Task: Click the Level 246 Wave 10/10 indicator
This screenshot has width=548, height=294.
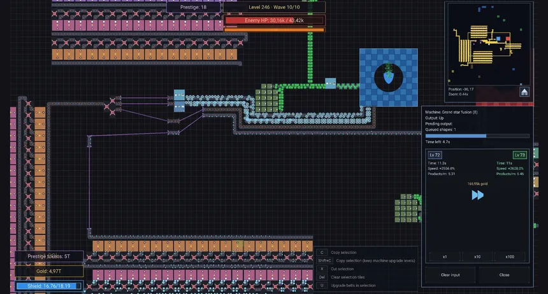Action: (274, 7)
